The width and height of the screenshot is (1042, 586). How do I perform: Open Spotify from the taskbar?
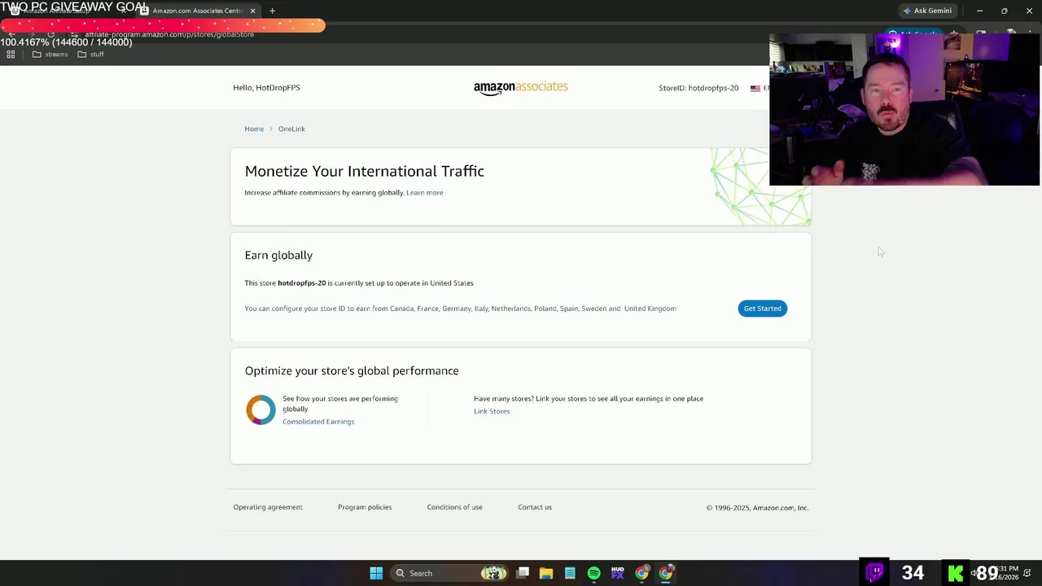[593, 573]
